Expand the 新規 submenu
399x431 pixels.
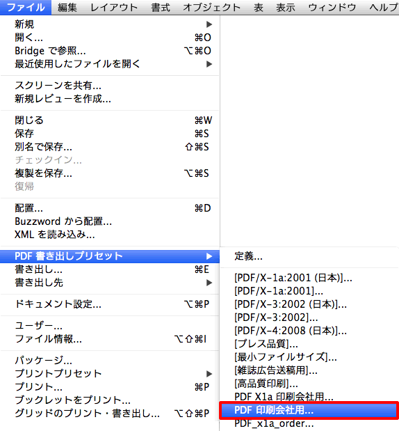pos(110,24)
